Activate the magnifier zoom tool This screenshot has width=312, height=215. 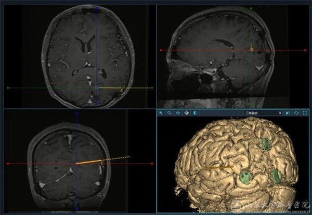pos(170,112)
